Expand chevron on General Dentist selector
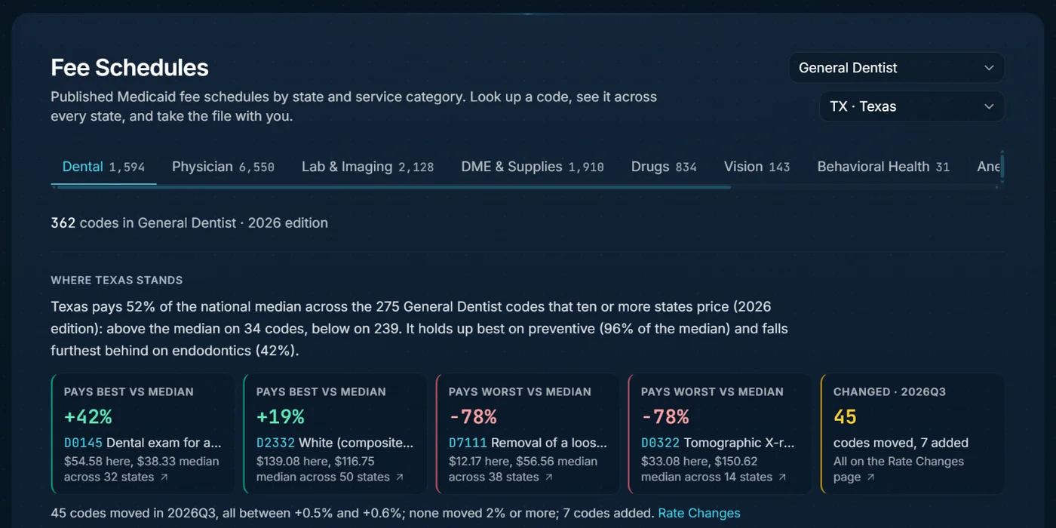 989,68
